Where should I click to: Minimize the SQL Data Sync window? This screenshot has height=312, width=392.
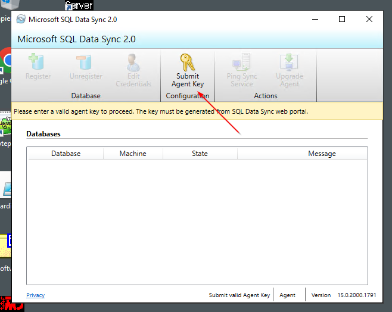[x=315, y=19]
